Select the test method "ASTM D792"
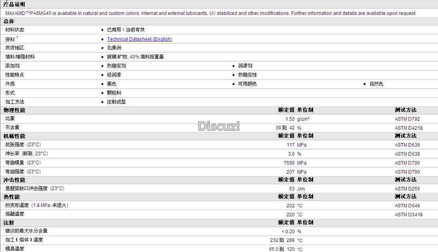The width and height of the screenshot is (438, 252). pyautogui.click(x=407, y=119)
